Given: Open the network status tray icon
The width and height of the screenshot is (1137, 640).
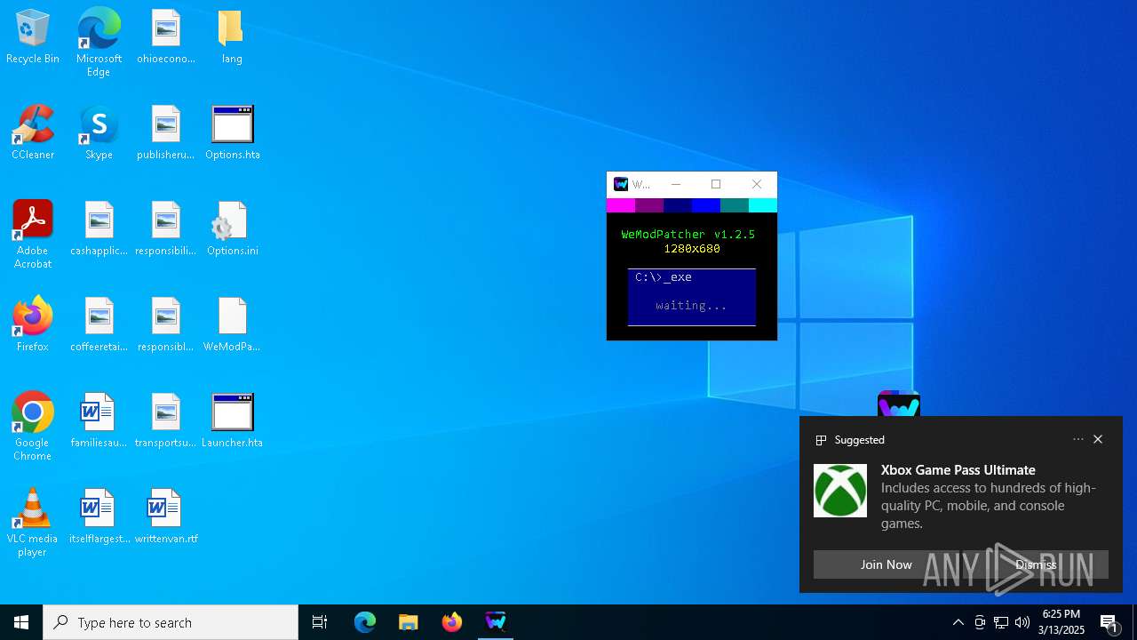Looking at the screenshot, I should pos(1001,622).
